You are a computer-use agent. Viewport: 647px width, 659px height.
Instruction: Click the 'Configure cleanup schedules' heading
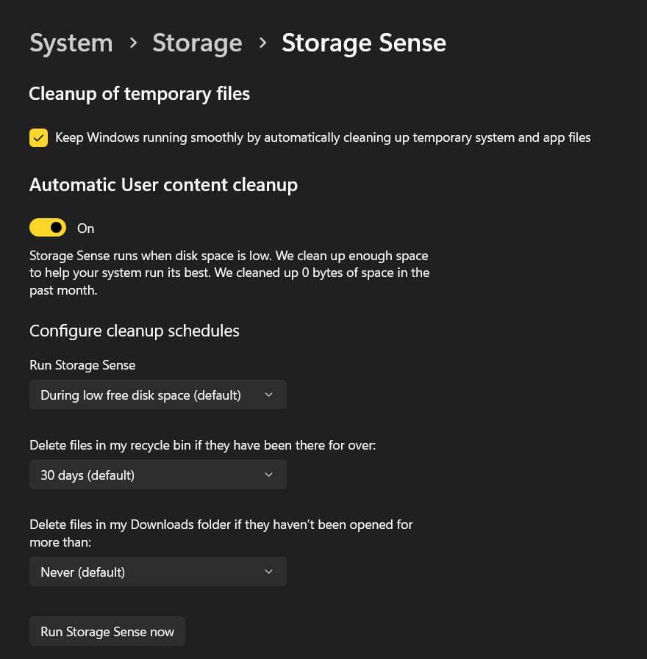click(135, 331)
